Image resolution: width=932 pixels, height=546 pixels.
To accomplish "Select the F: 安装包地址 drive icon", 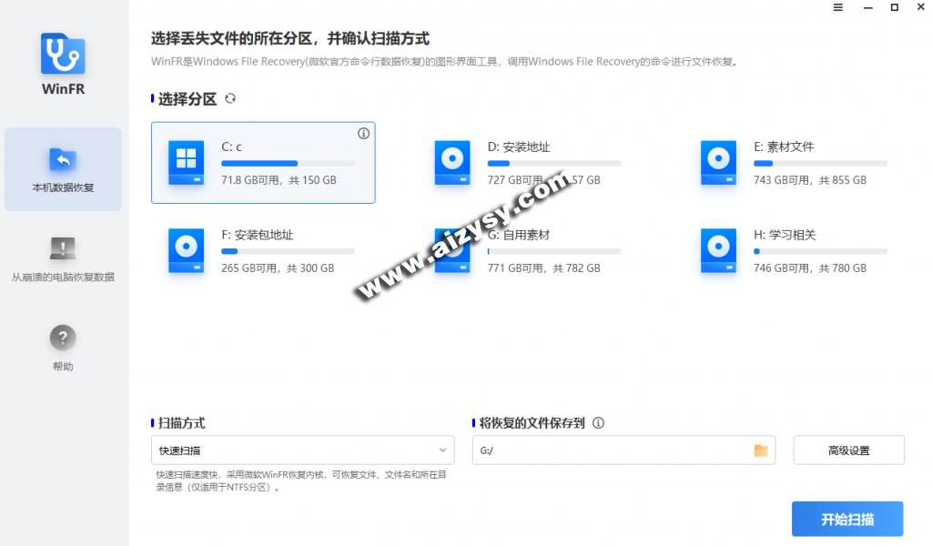I will point(186,251).
